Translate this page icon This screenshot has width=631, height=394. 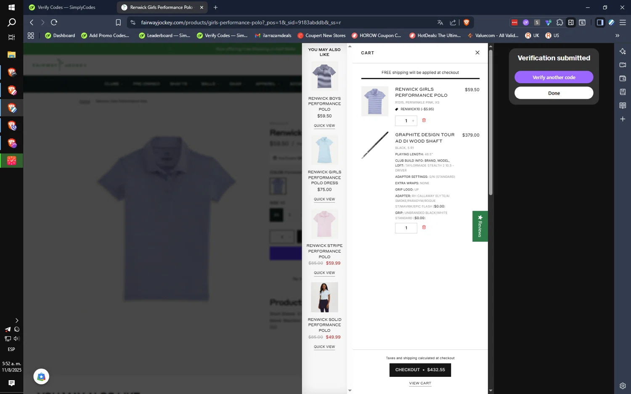click(x=440, y=22)
